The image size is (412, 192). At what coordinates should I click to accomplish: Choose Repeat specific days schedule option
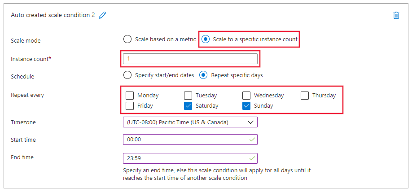[x=204, y=75]
